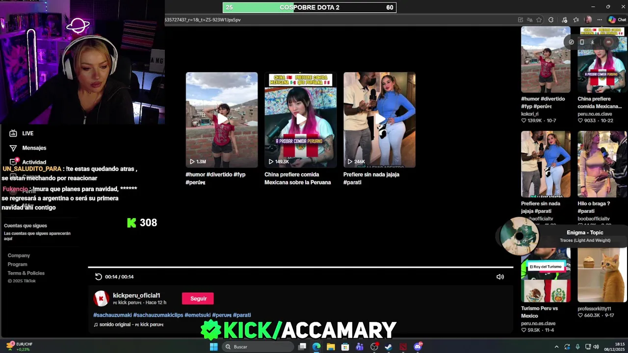The width and height of the screenshot is (628, 353).
Task: Open the Windows Start menu
Action: tap(213, 347)
